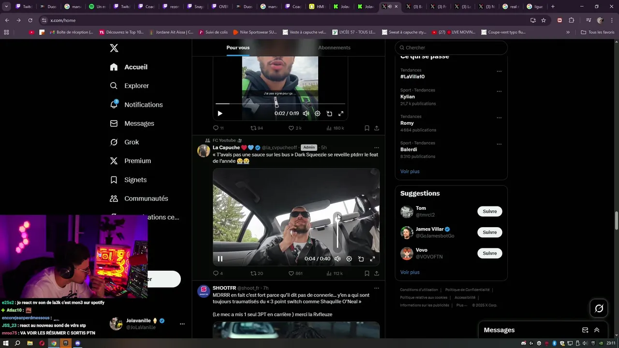Switch to the Abonnements tab

(x=334, y=47)
